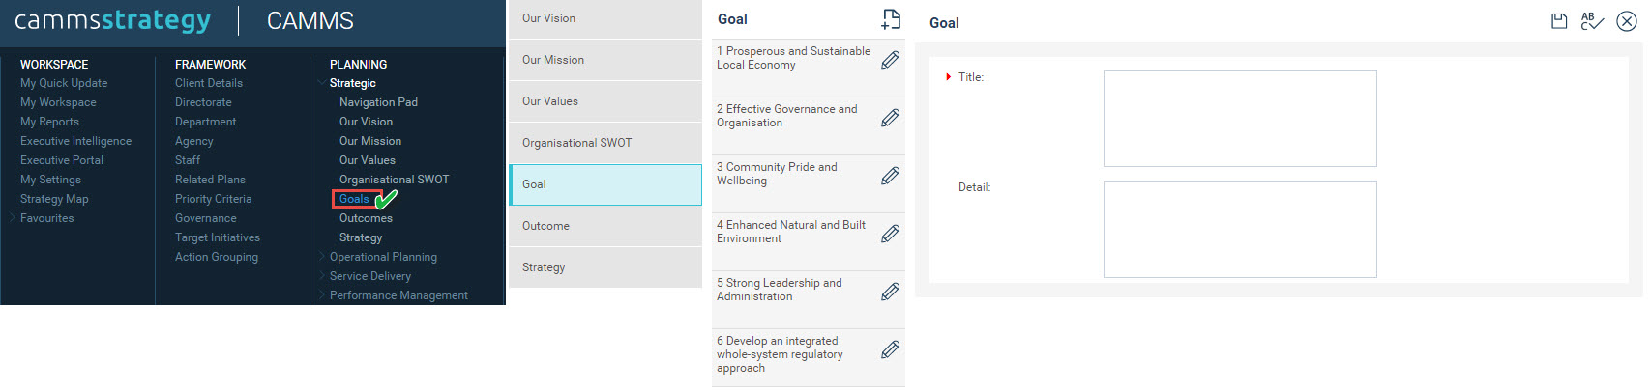1651x390 pixels.
Task: Run the spell check icon
Action: (x=1592, y=21)
